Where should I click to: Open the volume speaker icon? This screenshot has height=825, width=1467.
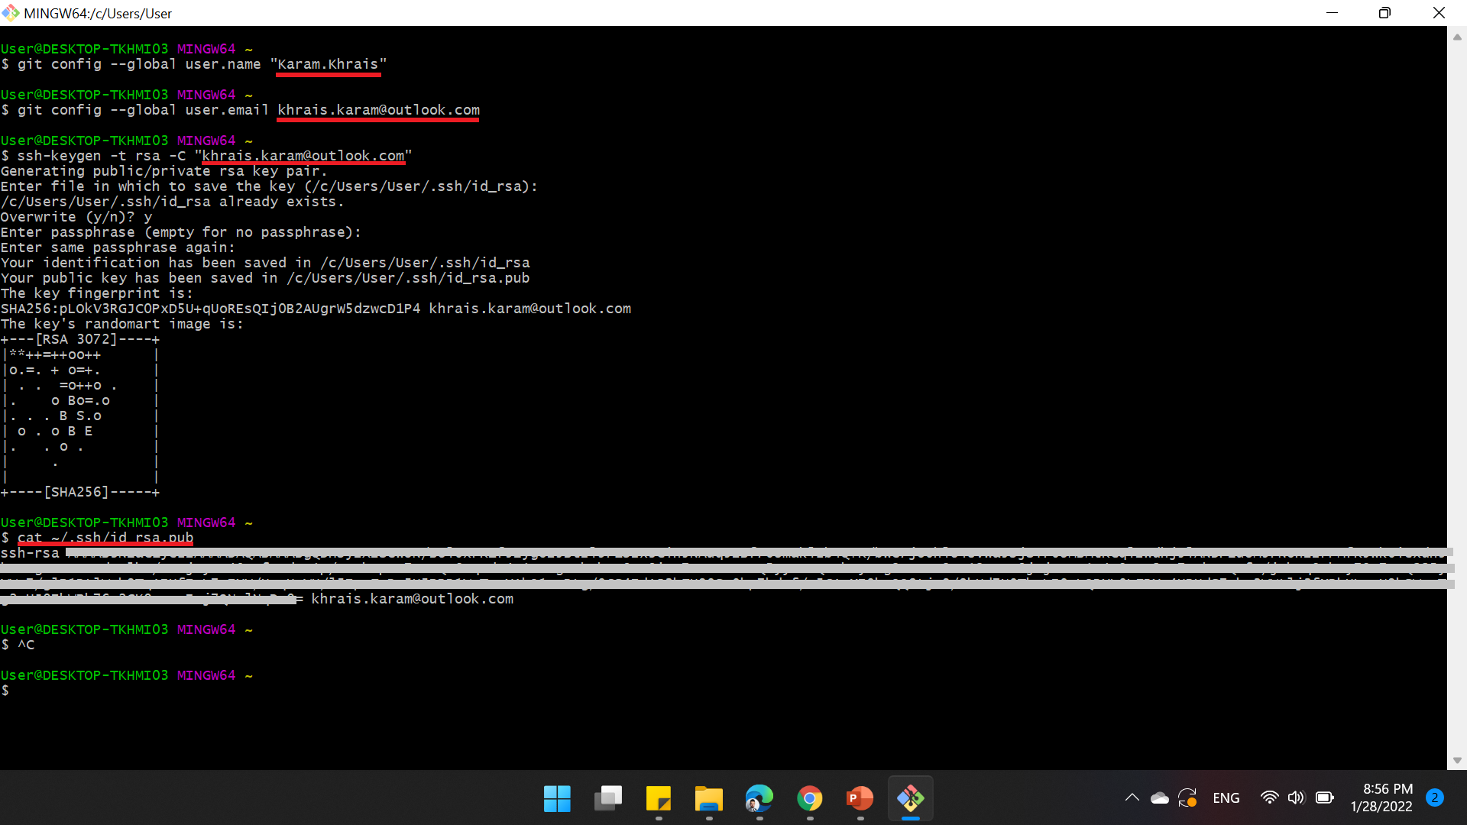(x=1297, y=797)
